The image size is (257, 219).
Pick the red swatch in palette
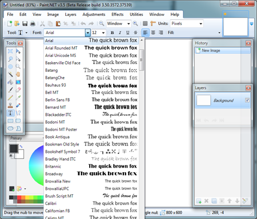[x=19, y=197]
